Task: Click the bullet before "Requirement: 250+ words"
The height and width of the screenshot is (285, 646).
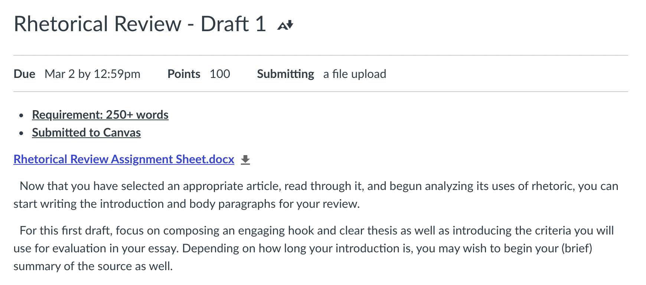Action: pos(22,115)
